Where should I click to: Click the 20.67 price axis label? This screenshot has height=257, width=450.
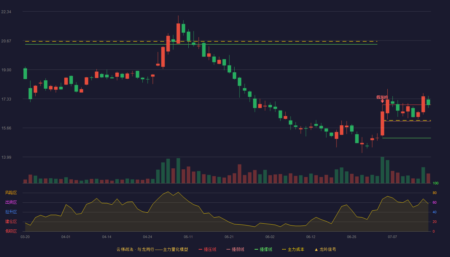click(6, 41)
